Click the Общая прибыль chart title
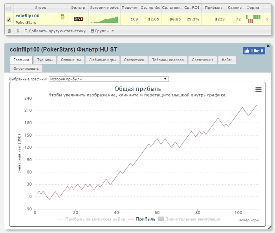 pos(137,89)
